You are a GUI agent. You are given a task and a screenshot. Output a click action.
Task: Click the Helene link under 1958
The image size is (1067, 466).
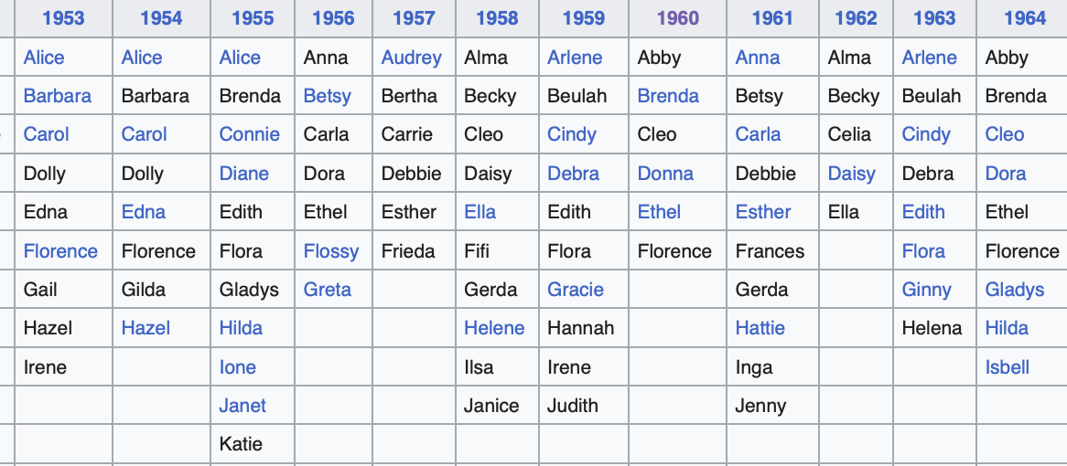pyautogui.click(x=494, y=329)
